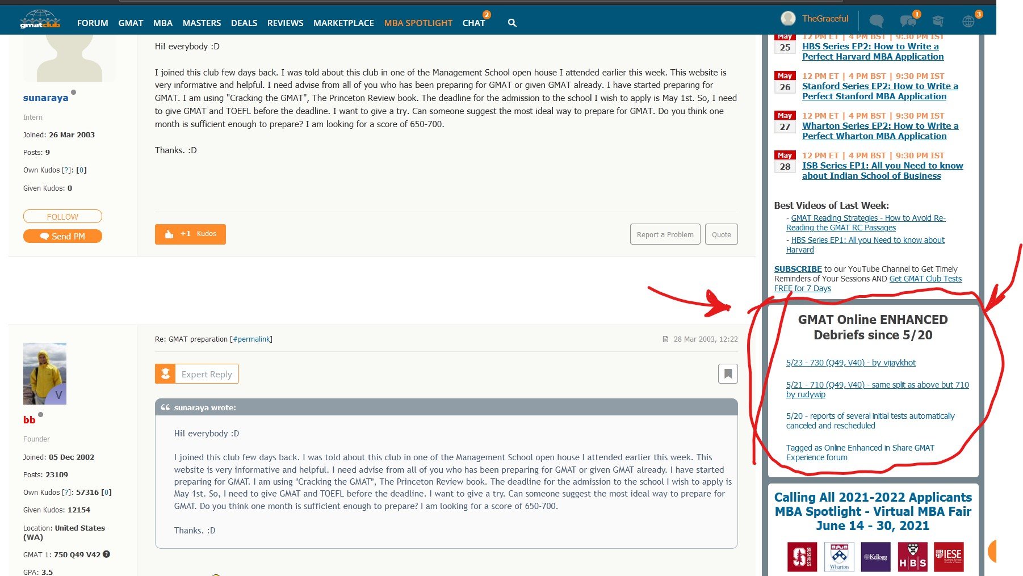Click sunaraya's [0] kudos count link

pos(82,170)
